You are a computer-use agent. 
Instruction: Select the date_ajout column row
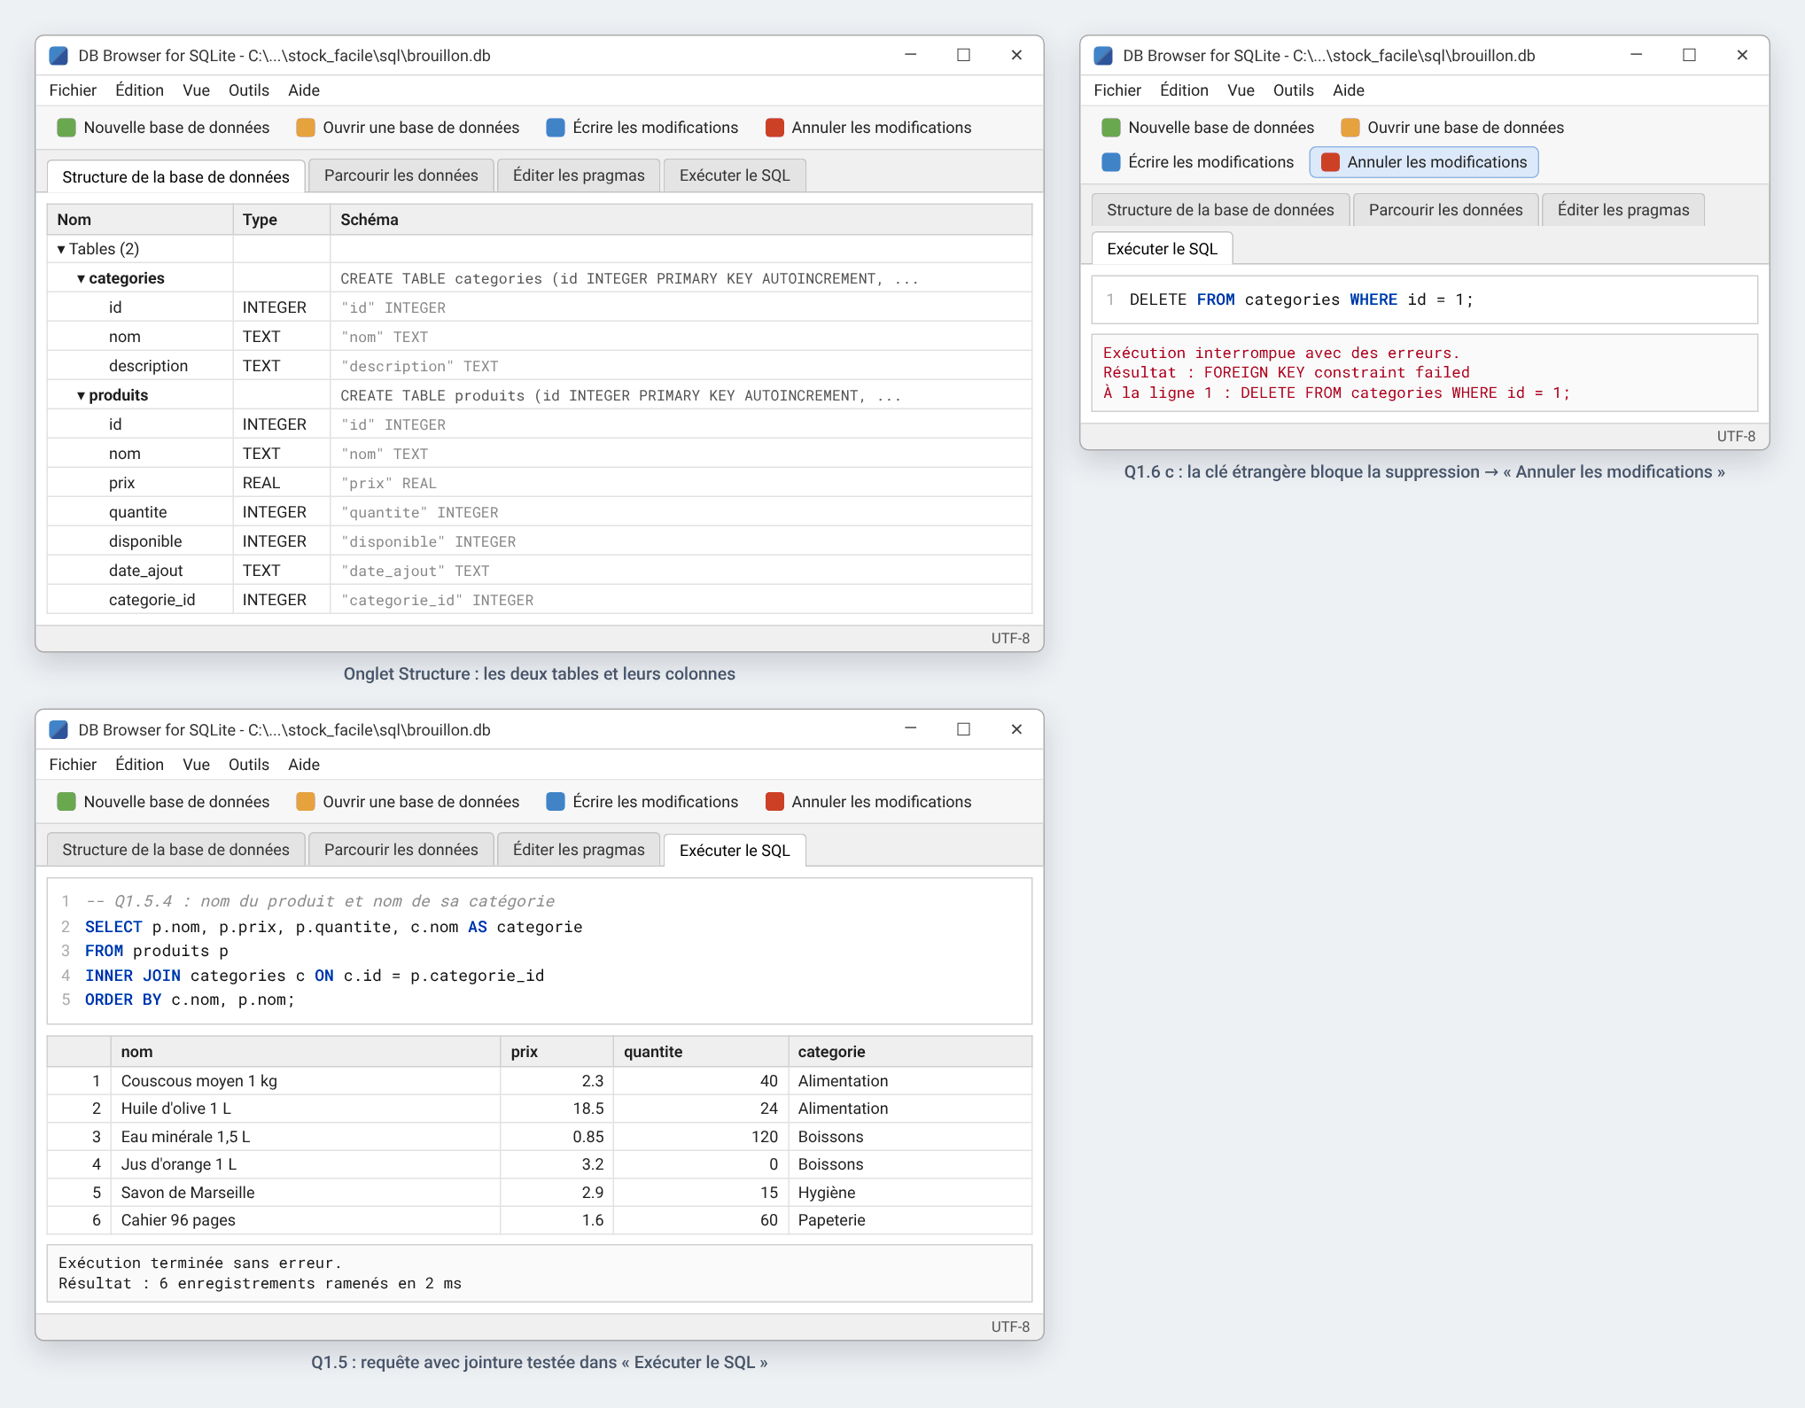[x=539, y=571]
